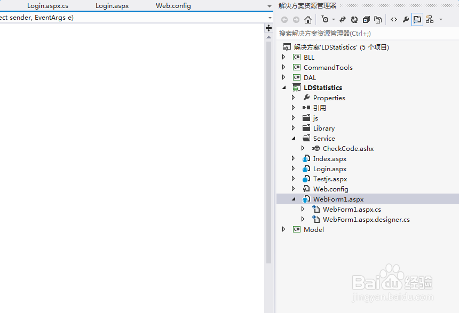Click the Index.aspx web page icon

click(x=306, y=158)
